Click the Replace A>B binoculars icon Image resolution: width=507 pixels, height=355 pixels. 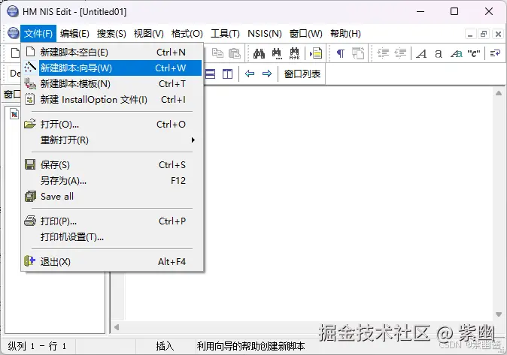(294, 53)
